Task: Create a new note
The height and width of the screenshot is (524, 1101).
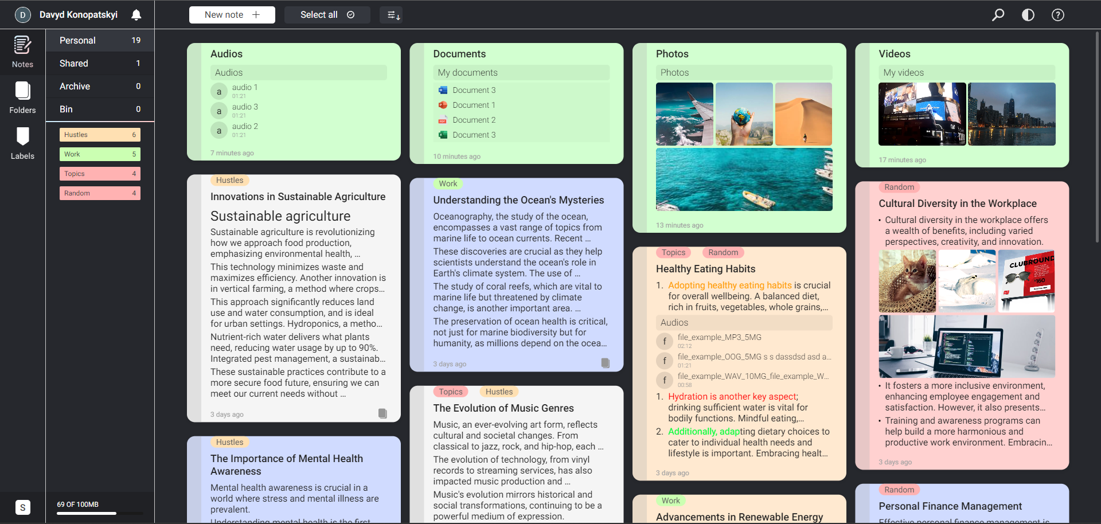Action: 232,15
